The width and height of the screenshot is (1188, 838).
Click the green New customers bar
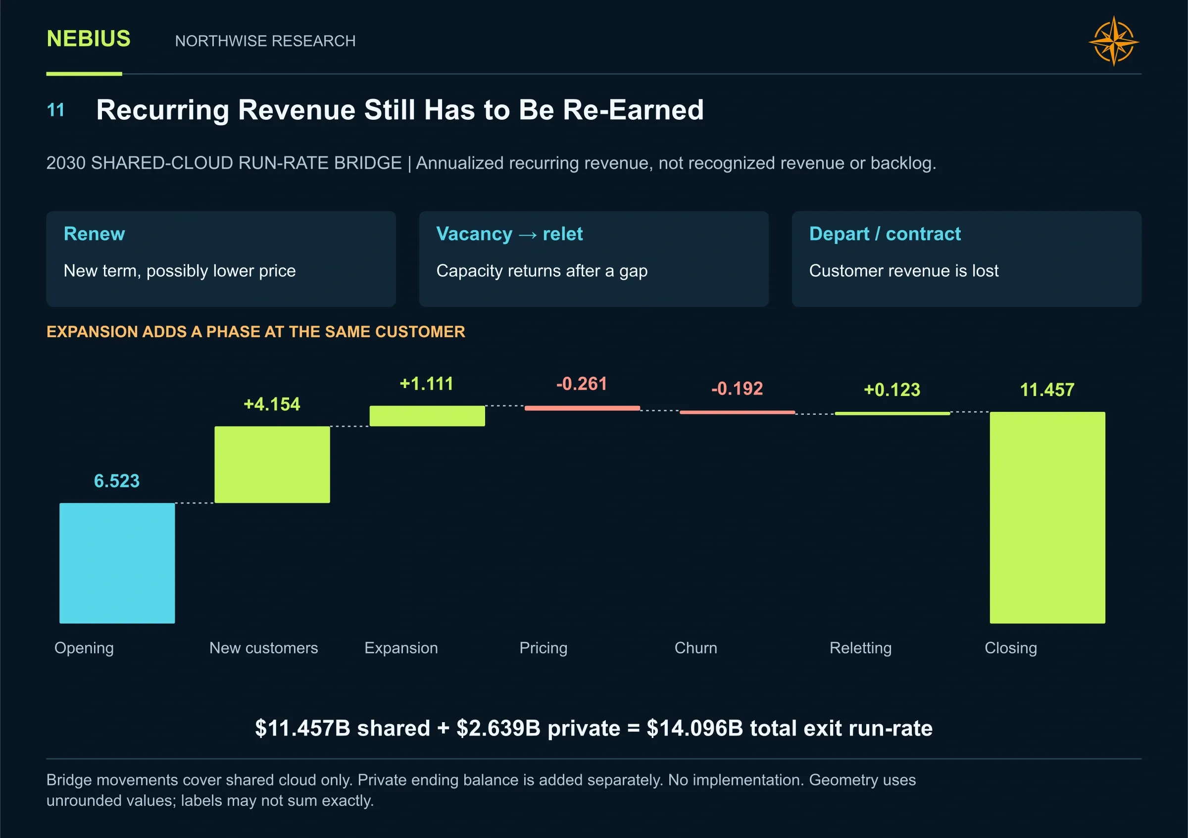pyautogui.click(x=272, y=464)
